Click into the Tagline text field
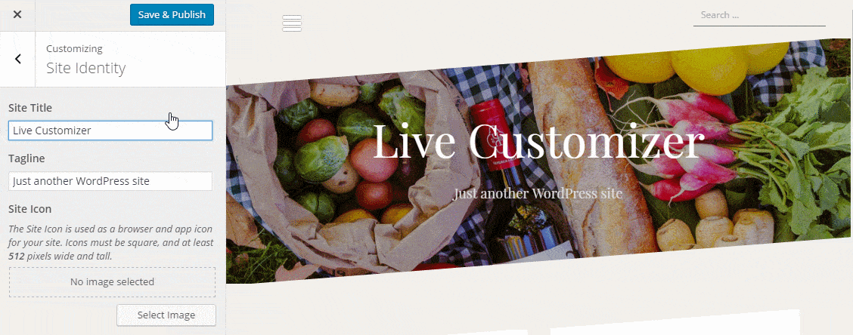This screenshot has width=853, height=335. 110,181
